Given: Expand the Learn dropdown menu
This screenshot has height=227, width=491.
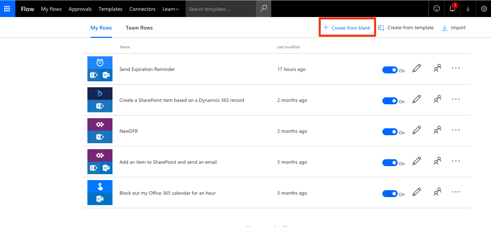Looking at the screenshot, I should coord(171,9).
